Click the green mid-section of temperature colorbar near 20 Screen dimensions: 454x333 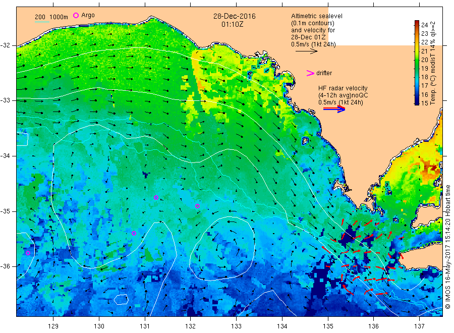pos(417,60)
